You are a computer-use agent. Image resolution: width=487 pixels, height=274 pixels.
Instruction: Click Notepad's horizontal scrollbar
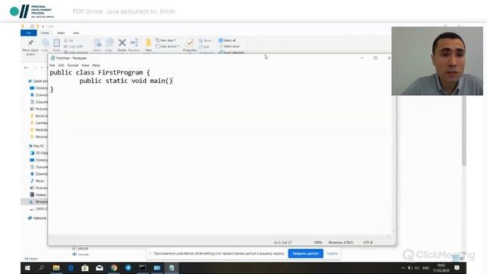(x=219, y=237)
